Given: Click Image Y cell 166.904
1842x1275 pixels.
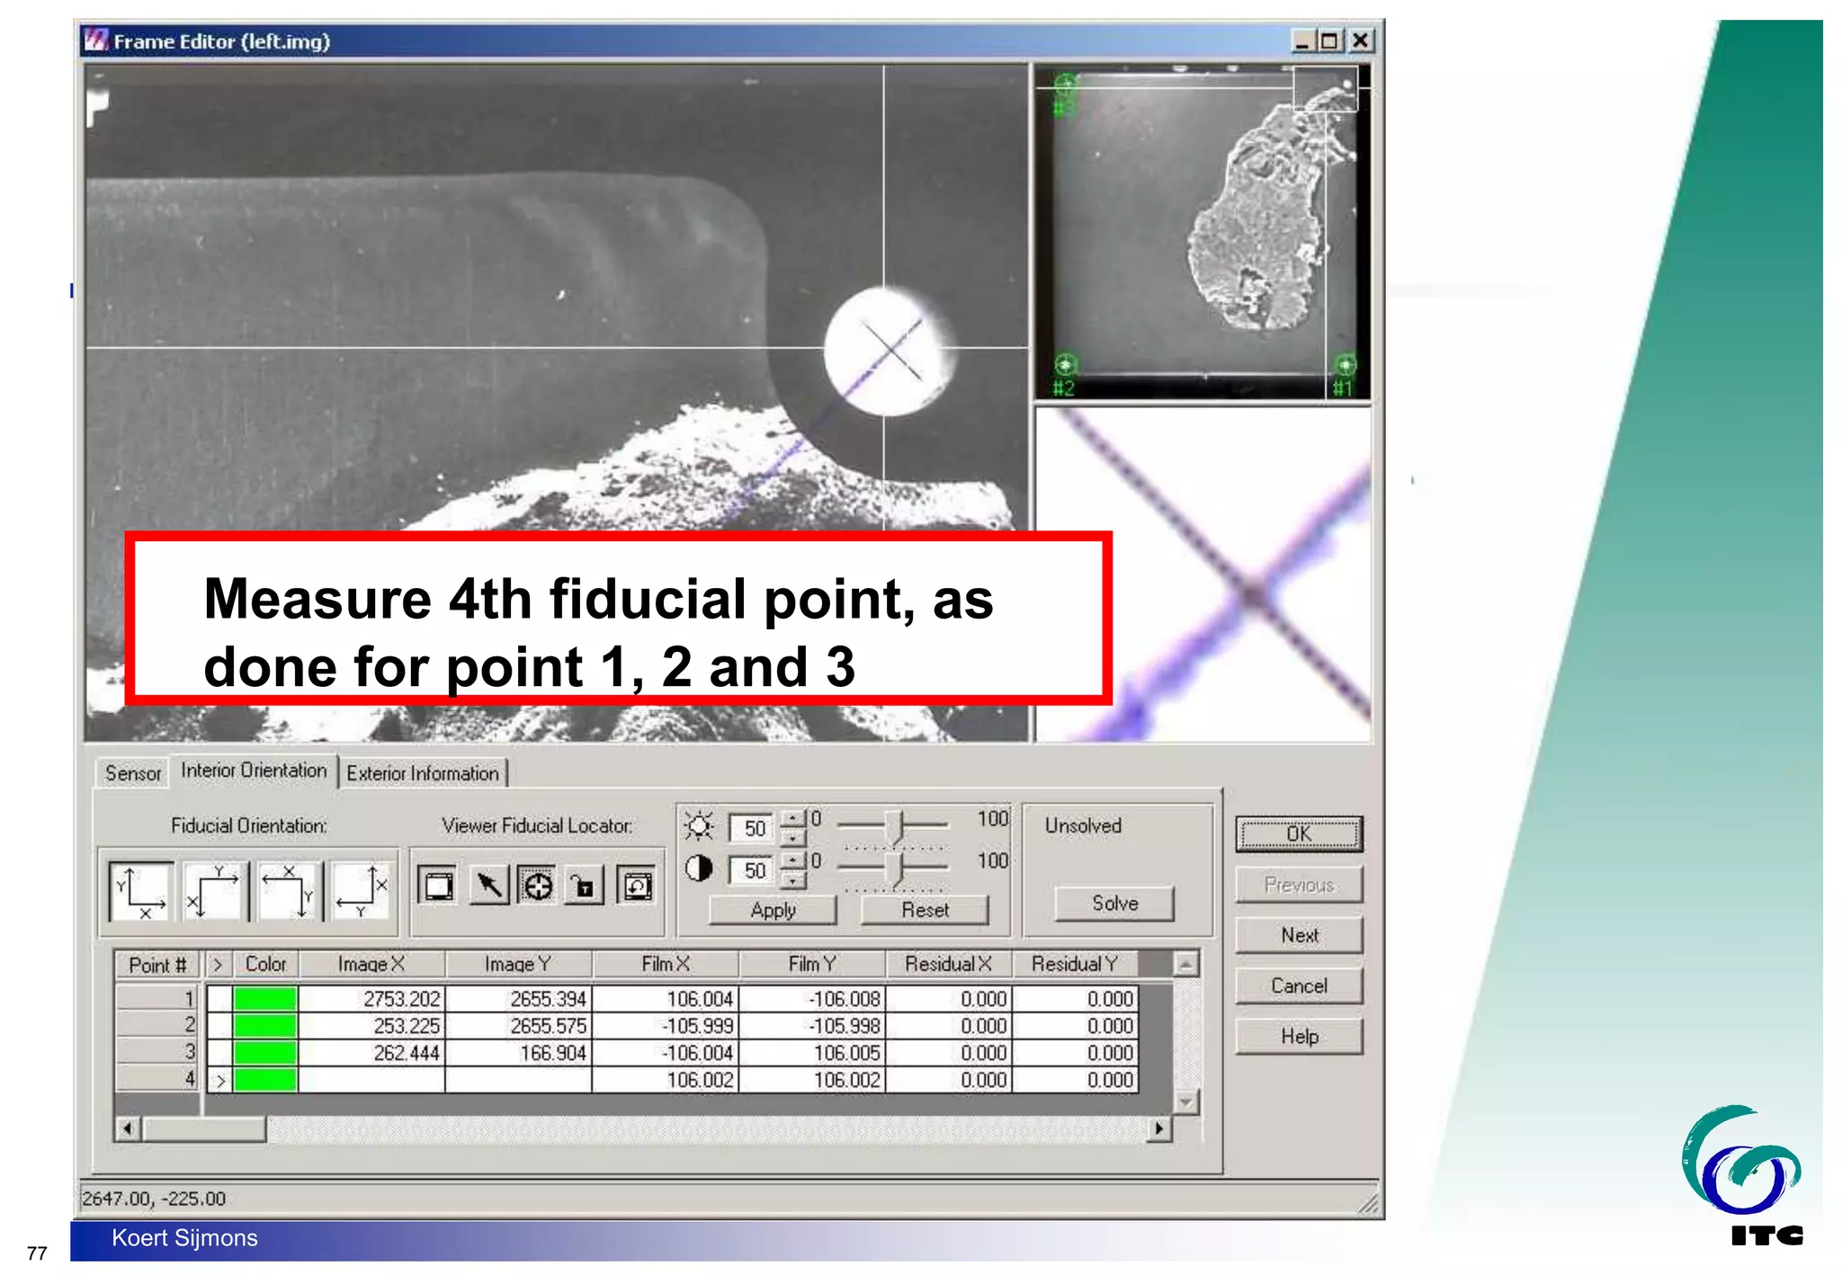Looking at the screenshot, I should pyautogui.click(x=518, y=1052).
